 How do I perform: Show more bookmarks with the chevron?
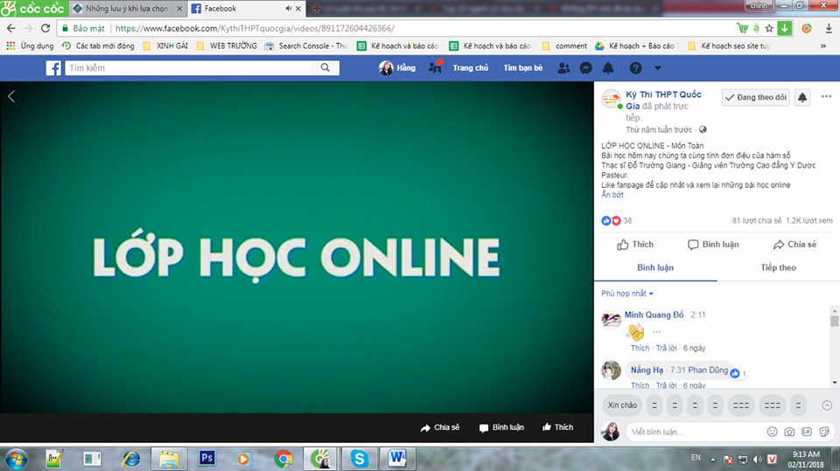pos(822,46)
